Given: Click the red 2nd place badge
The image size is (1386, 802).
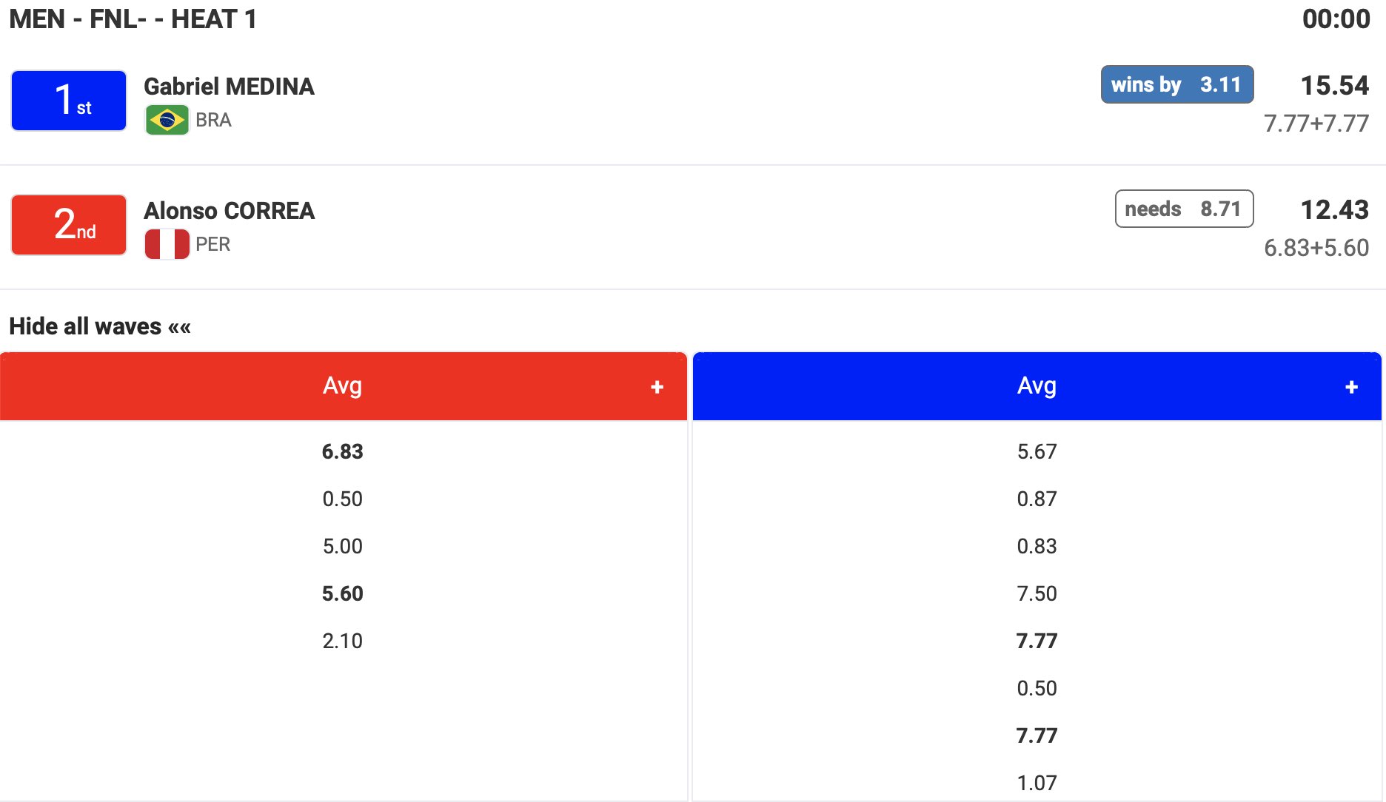Looking at the screenshot, I should click(69, 225).
